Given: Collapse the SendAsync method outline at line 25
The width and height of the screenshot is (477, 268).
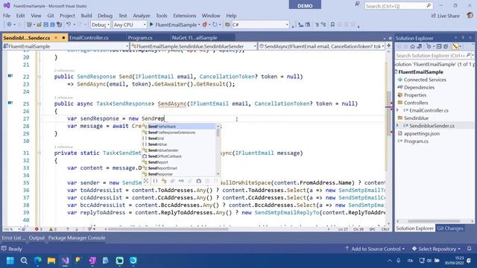Looking at the screenshot, I should click(x=40, y=104).
